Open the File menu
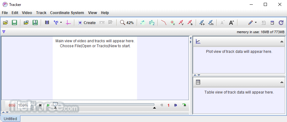 (x=5, y=13)
